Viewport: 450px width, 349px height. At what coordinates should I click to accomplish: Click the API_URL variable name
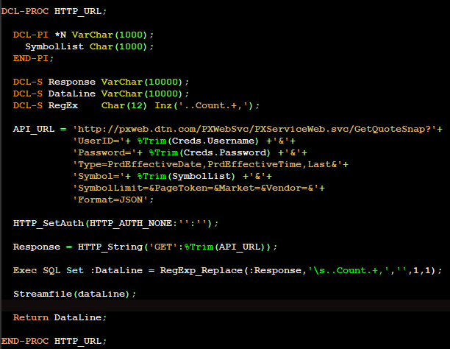(x=34, y=129)
